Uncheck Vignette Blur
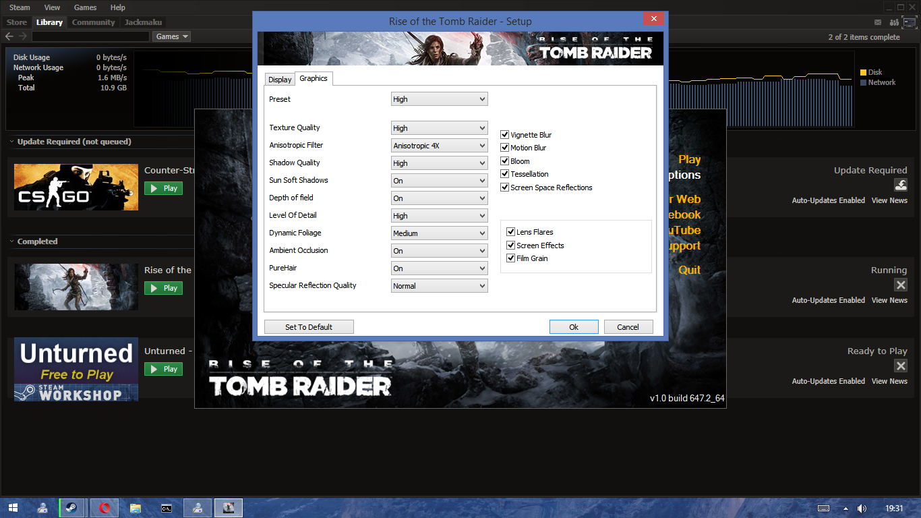 point(504,135)
